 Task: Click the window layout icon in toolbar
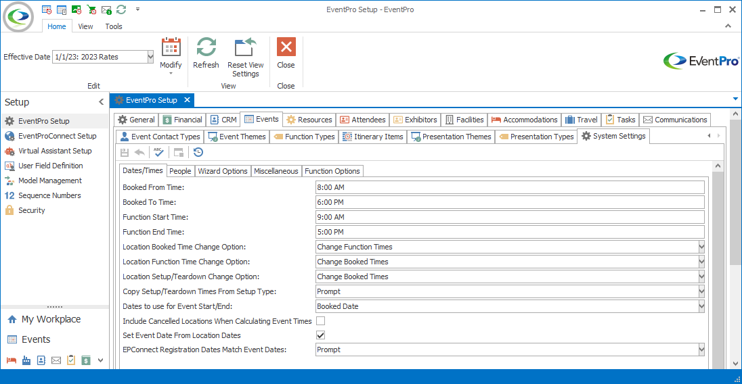point(179,152)
